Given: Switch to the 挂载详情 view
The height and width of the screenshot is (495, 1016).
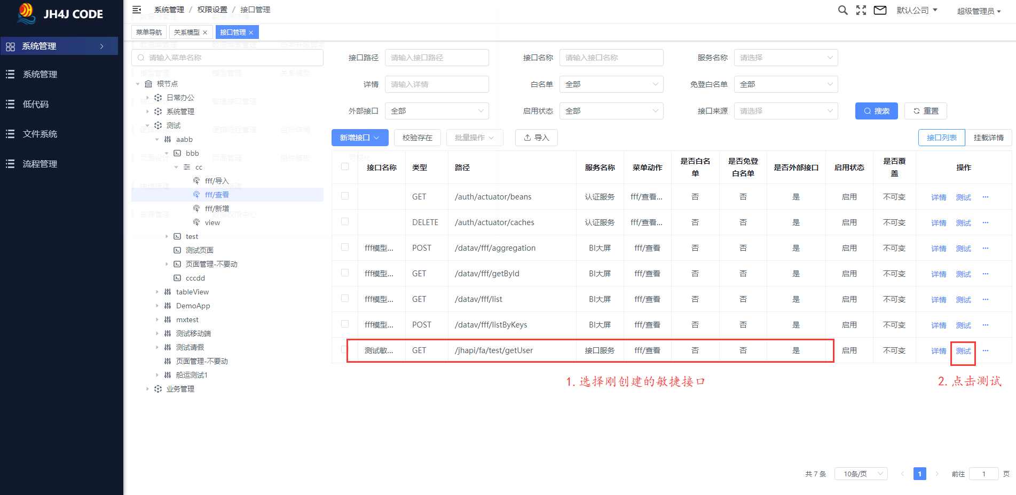Looking at the screenshot, I should pyautogui.click(x=989, y=138).
